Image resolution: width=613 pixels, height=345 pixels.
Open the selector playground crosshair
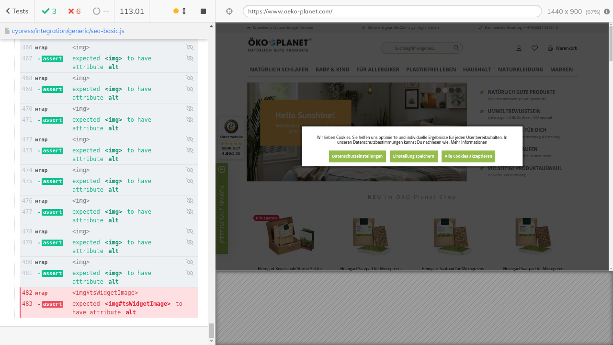pos(229,11)
